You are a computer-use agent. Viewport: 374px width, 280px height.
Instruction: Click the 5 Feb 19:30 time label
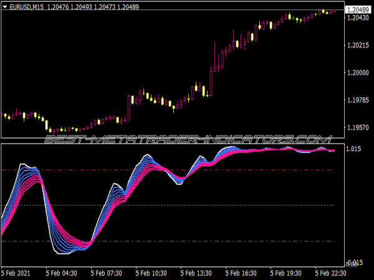point(285,273)
